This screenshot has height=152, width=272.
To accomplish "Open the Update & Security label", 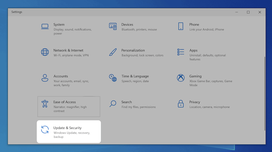I will click(67, 128).
